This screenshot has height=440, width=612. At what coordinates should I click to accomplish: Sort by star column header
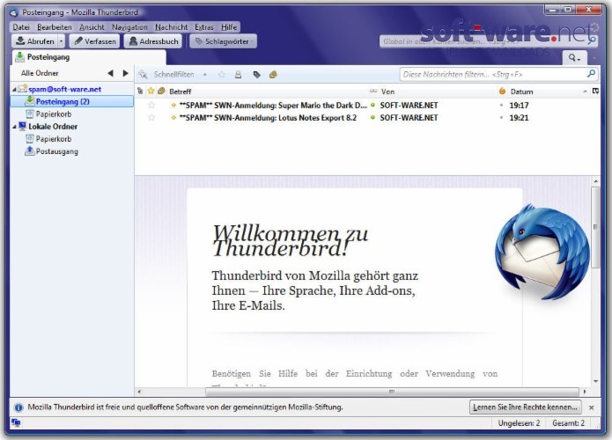tap(151, 92)
